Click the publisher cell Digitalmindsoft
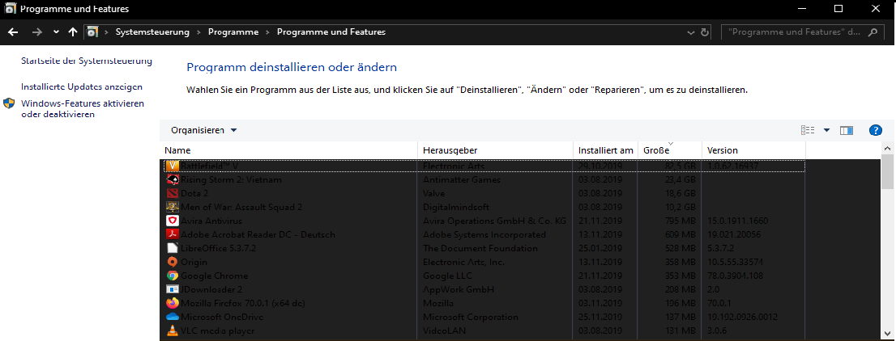 (x=456, y=207)
